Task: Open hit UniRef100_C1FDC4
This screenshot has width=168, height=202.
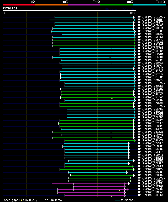Action: coord(151,195)
